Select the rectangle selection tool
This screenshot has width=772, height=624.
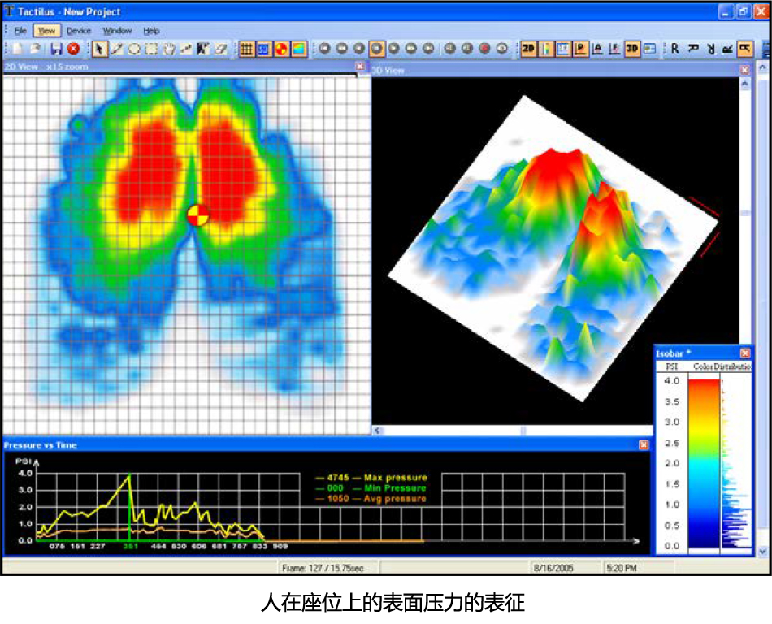click(x=151, y=49)
